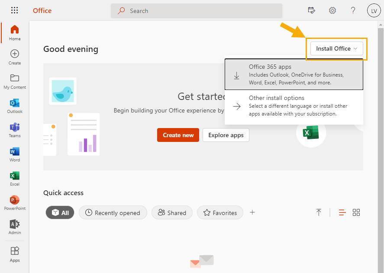
Task: Launch Outlook from the sidebar
Action: [x=15, y=106]
